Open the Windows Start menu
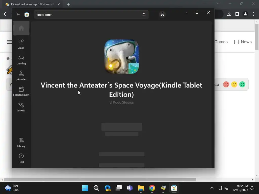The width and height of the screenshot is (259, 194). 85,188
